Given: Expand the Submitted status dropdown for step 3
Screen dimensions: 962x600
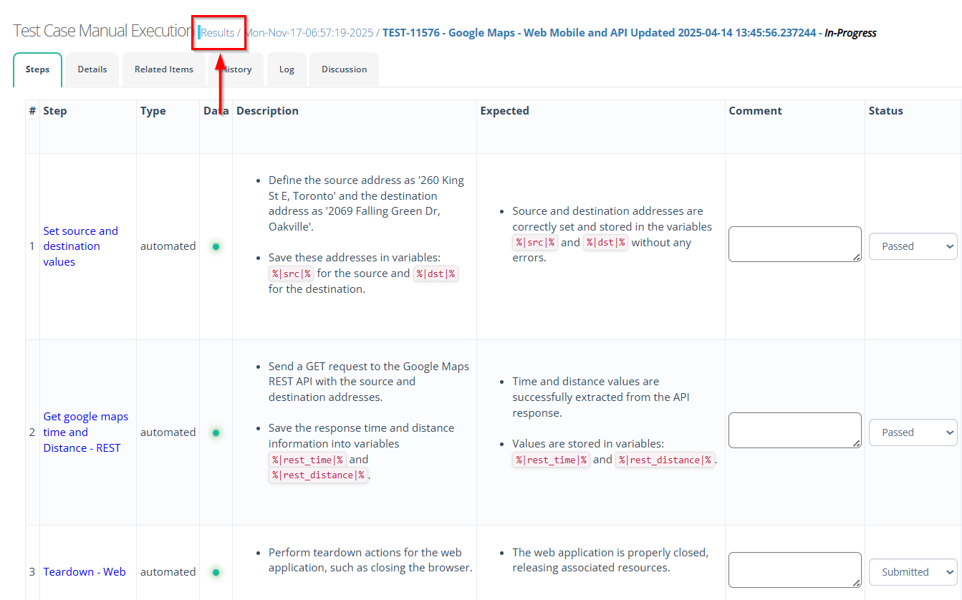Looking at the screenshot, I should coord(913,572).
